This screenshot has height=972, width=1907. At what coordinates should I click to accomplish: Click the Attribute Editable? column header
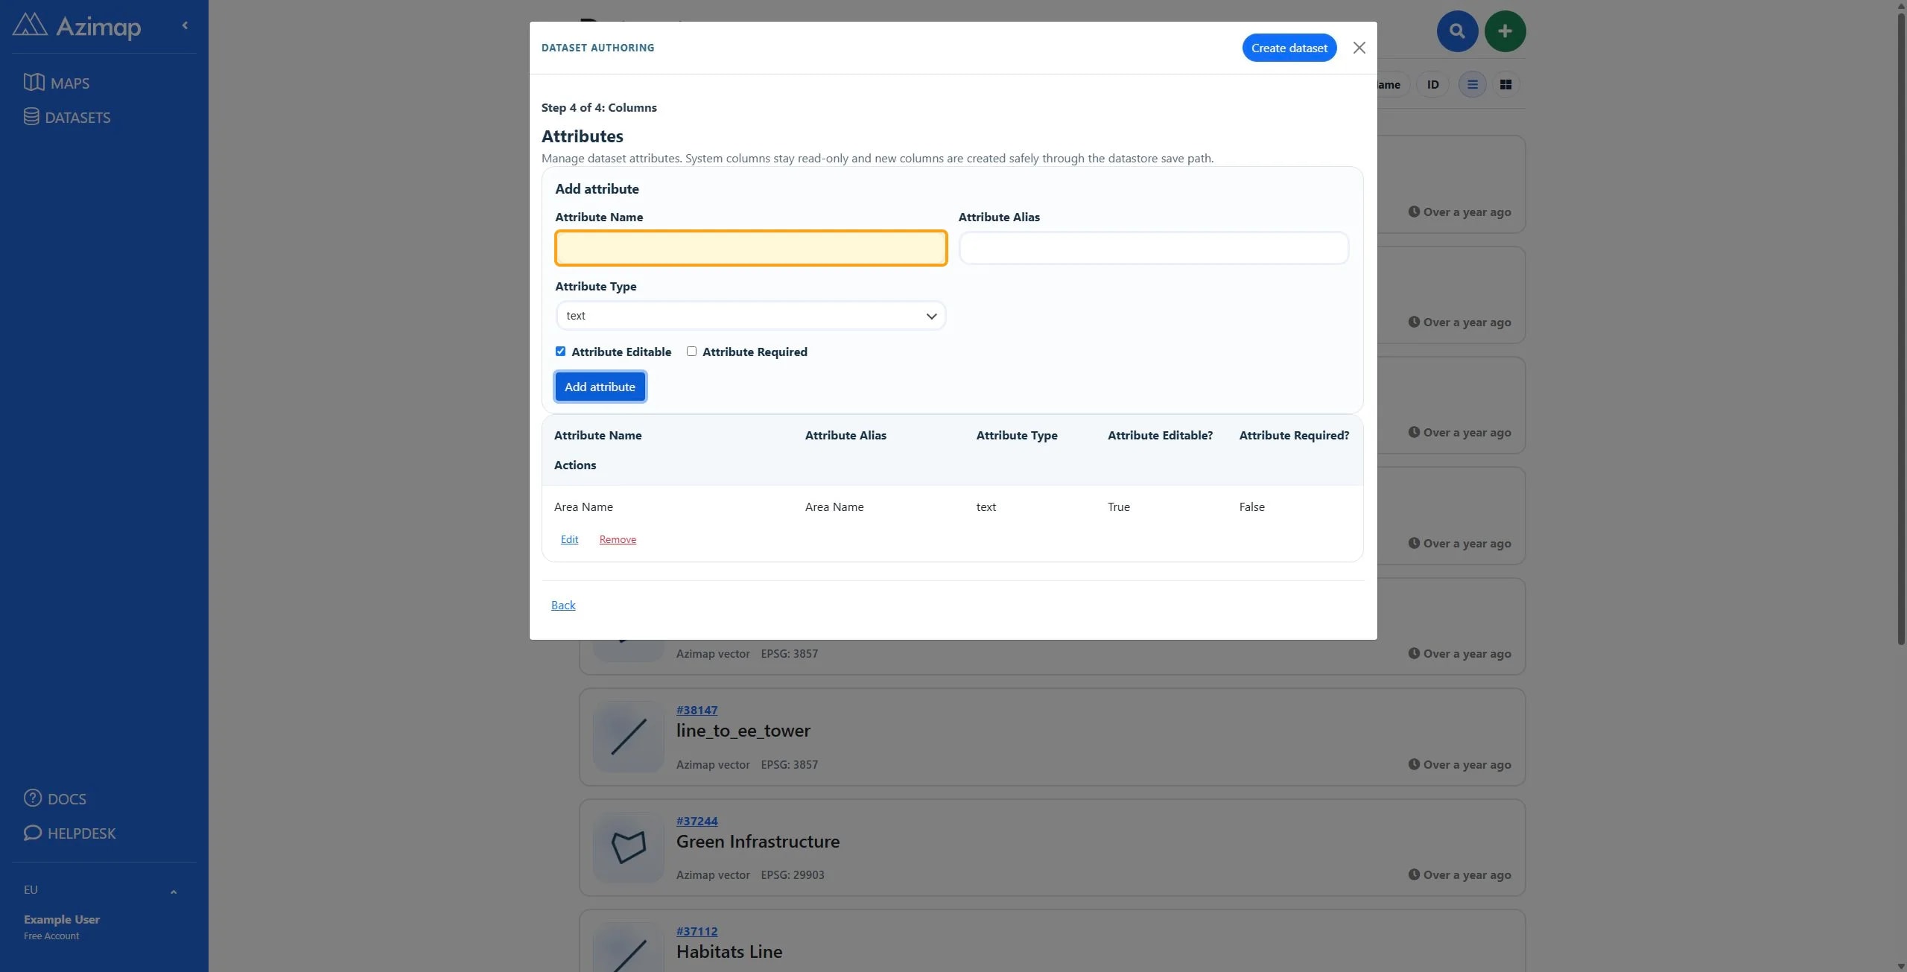pyautogui.click(x=1160, y=435)
